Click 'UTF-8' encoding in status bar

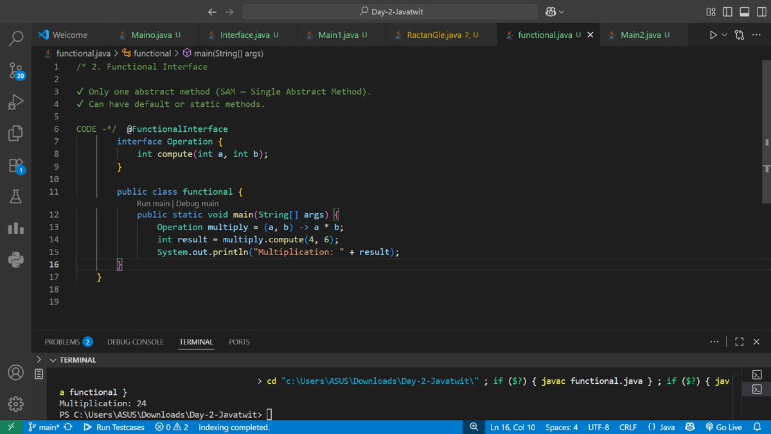(598, 428)
